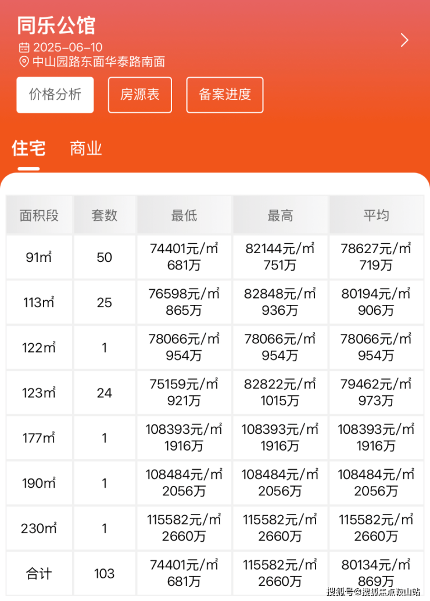Viewport: 430px width, 601px height.
Task: Click the 同乐公馆 project title
Action: (56, 25)
